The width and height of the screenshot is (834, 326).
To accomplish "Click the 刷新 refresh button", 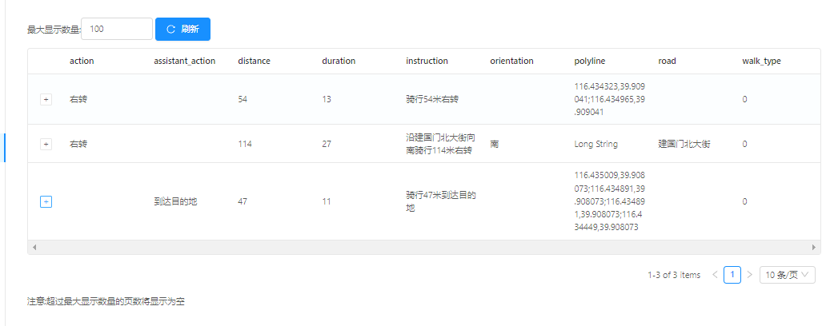I will point(182,30).
